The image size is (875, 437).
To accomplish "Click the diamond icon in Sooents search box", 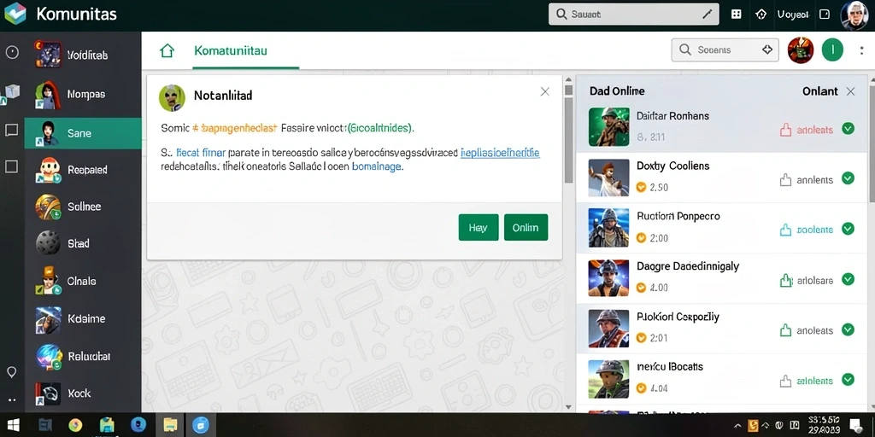I will coord(766,50).
